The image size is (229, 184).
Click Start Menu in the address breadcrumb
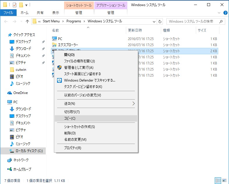coord(51,21)
